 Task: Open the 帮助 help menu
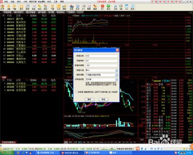[62, 2]
